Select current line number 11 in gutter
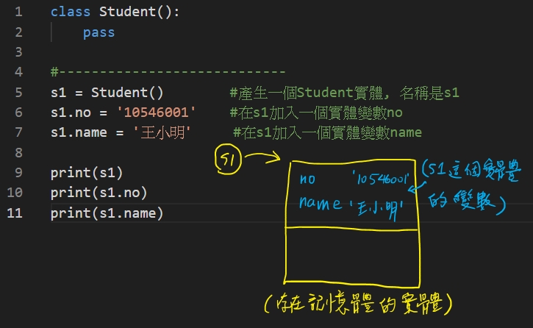Image resolution: width=533 pixels, height=328 pixels. 15,213
